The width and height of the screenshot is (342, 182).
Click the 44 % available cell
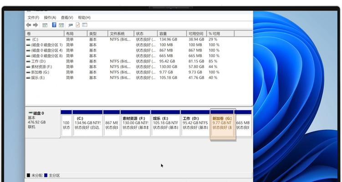click(213, 67)
